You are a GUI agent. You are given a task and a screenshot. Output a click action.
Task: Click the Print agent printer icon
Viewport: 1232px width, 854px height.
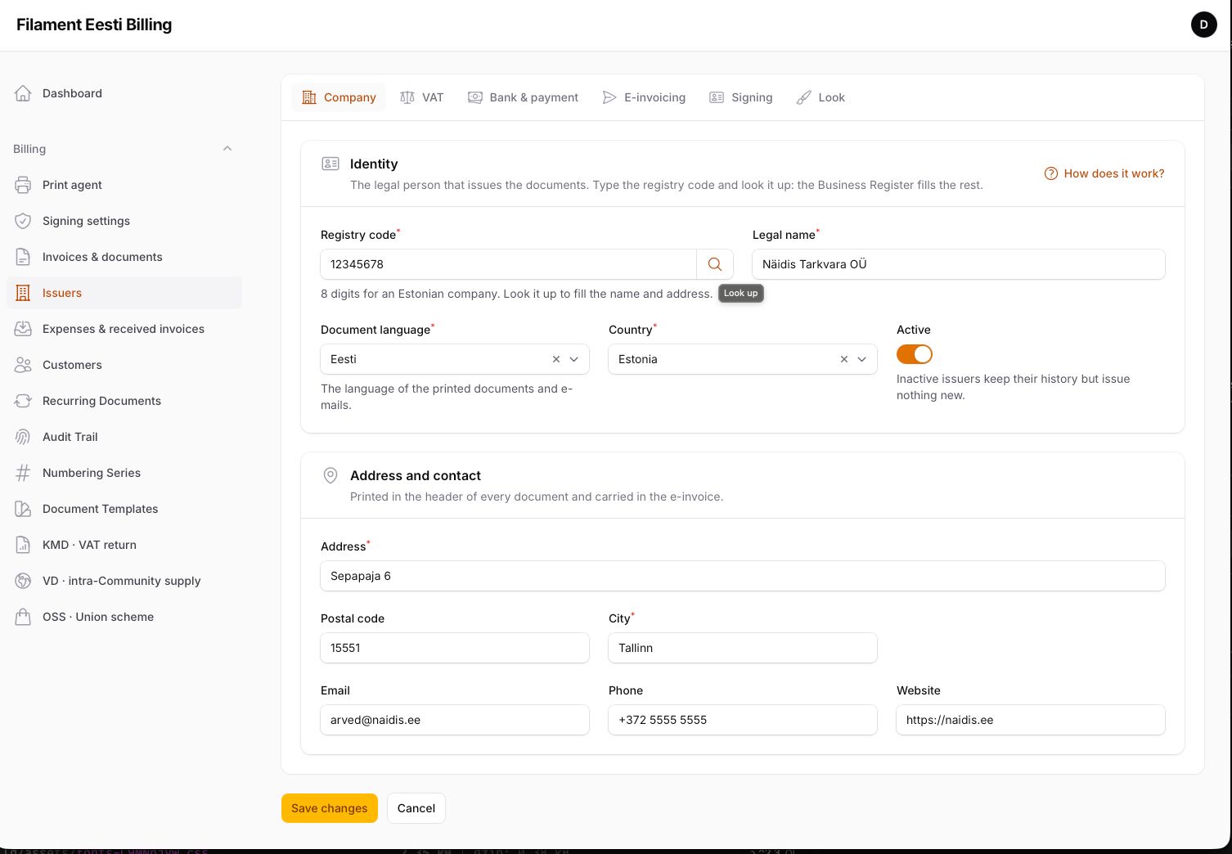(x=23, y=185)
